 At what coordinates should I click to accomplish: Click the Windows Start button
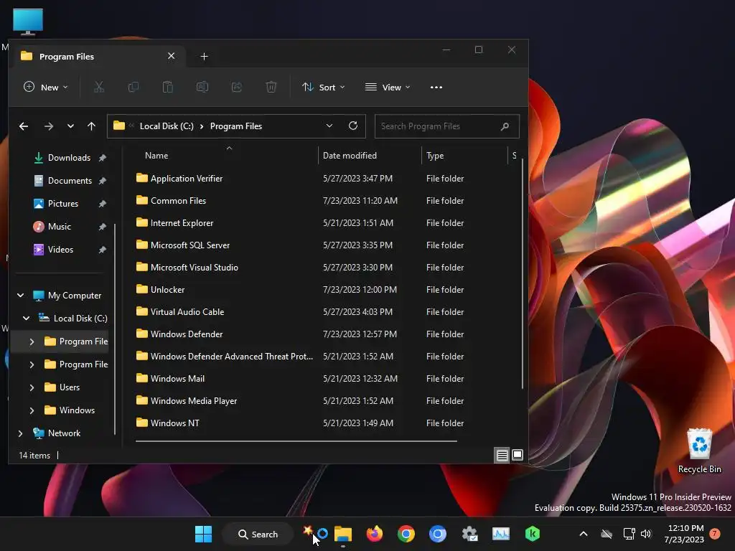203,534
